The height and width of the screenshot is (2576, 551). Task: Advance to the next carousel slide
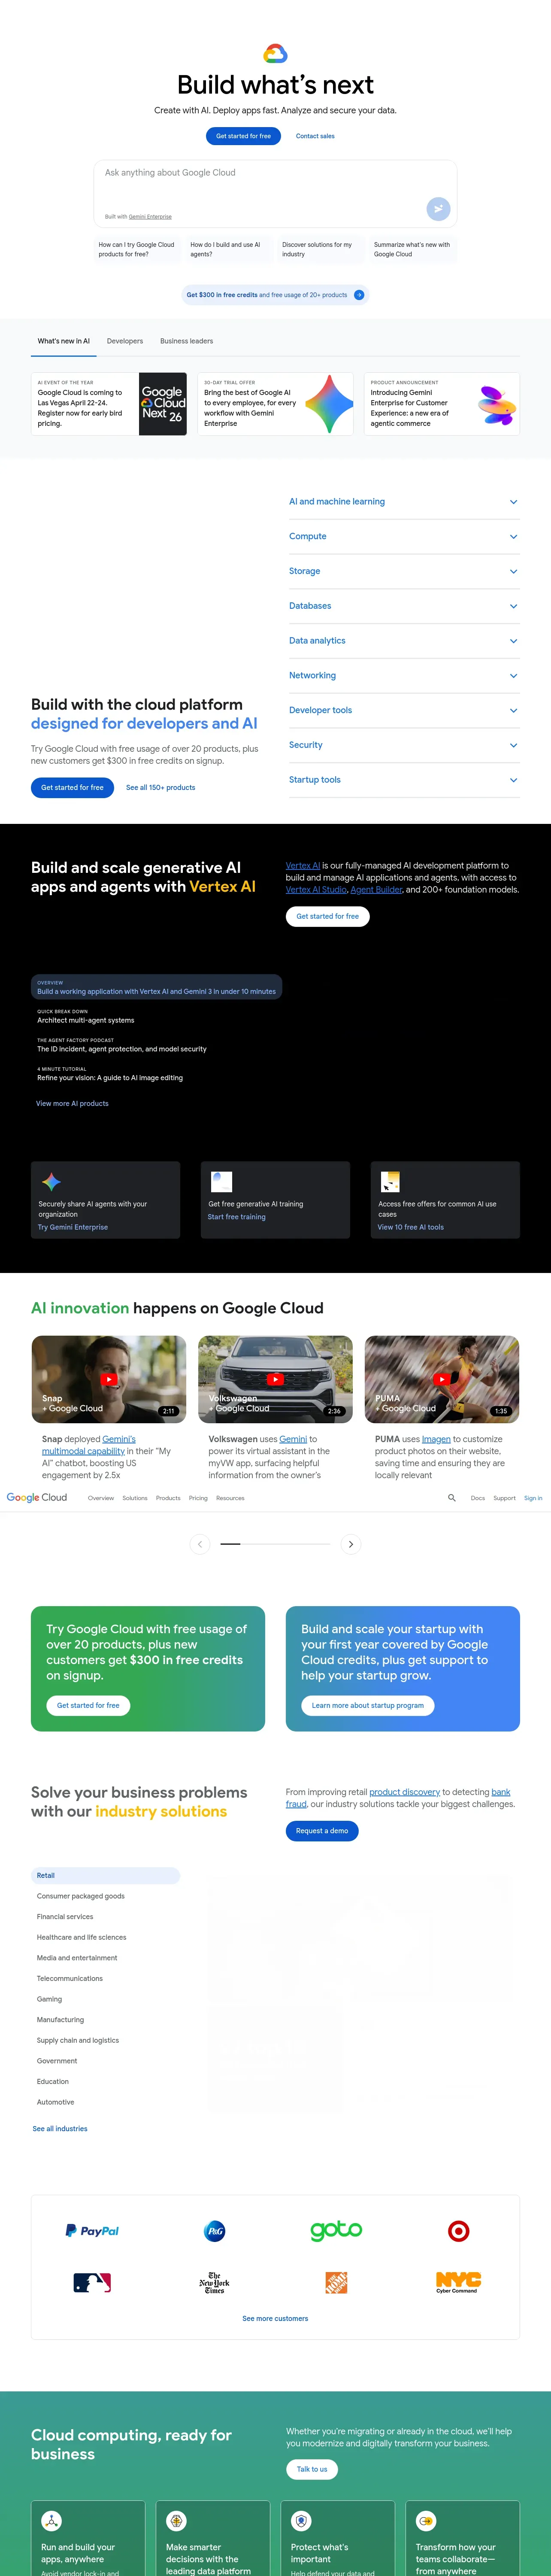point(351,1544)
